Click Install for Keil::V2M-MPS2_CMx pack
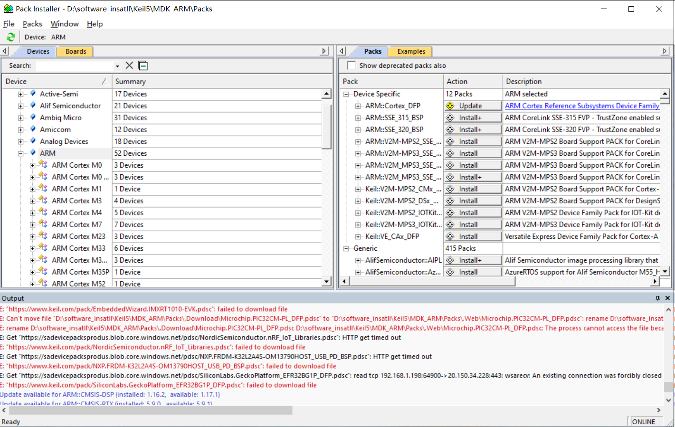 (473, 189)
